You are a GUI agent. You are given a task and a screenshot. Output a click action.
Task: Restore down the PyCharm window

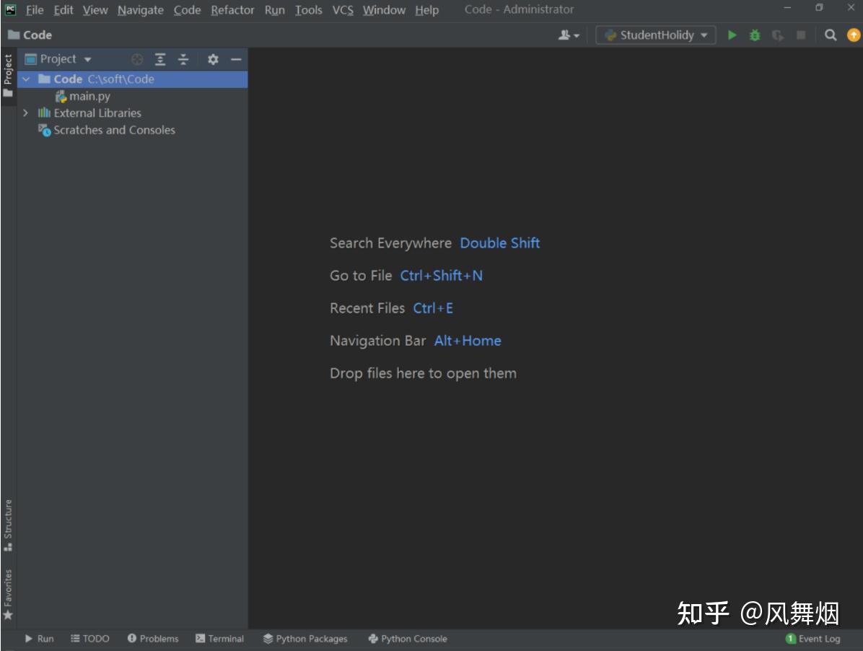[x=819, y=8]
